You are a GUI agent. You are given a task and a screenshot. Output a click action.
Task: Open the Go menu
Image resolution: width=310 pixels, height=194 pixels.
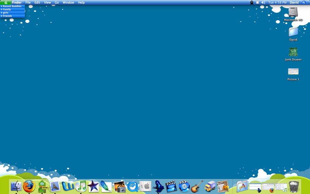(57, 2)
